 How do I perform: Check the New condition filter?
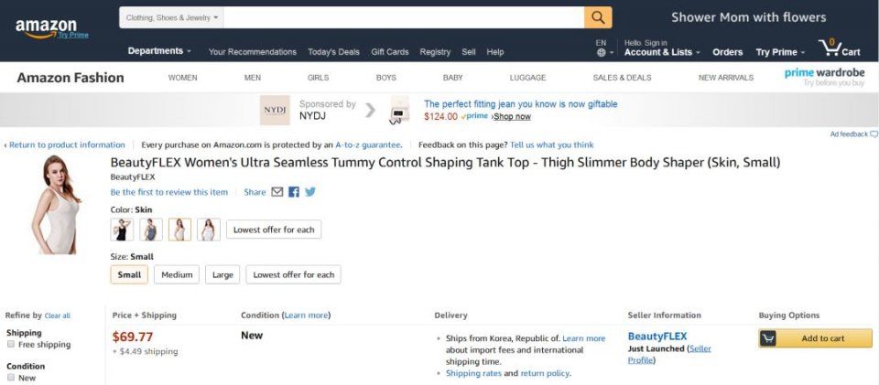[11, 377]
